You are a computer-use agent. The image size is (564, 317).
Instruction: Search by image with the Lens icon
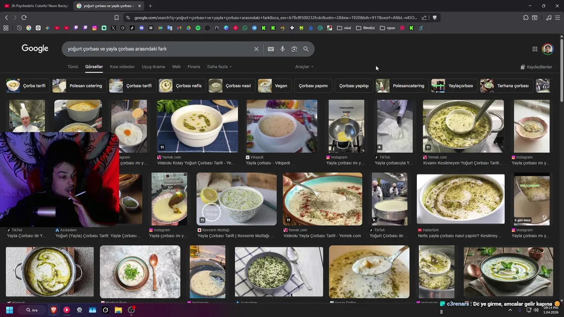point(294,49)
